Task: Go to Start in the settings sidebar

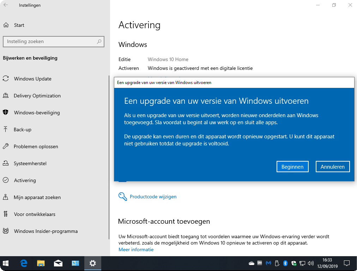Action: tap(19, 25)
